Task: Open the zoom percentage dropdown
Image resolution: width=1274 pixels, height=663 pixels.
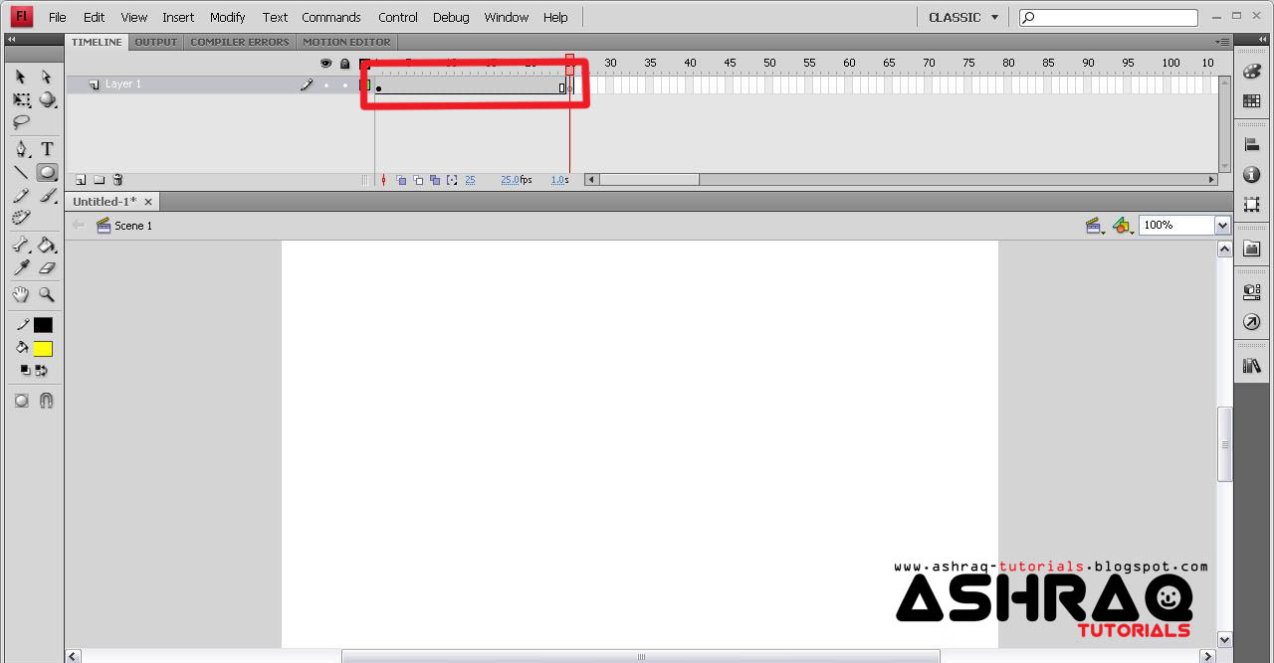Action: click(x=1221, y=225)
